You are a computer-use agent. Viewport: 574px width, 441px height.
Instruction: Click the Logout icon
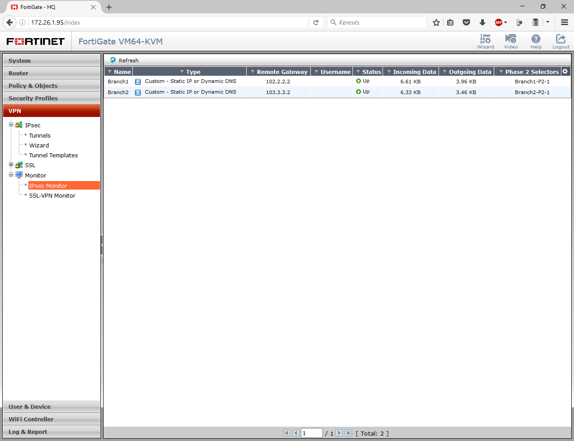point(561,41)
